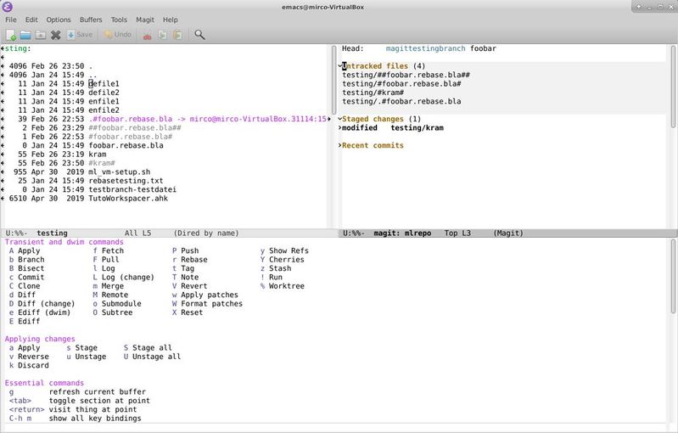Click the Worktree command in the popup
The image size is (678, 433).
pyautogui.click(x=283, y=286)
